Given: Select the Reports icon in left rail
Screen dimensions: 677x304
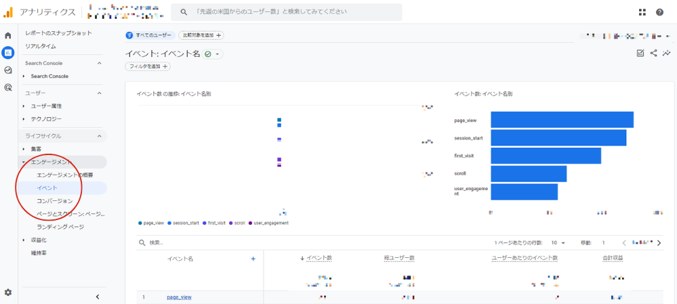Looking at the screenshot, I should point(7,53).
